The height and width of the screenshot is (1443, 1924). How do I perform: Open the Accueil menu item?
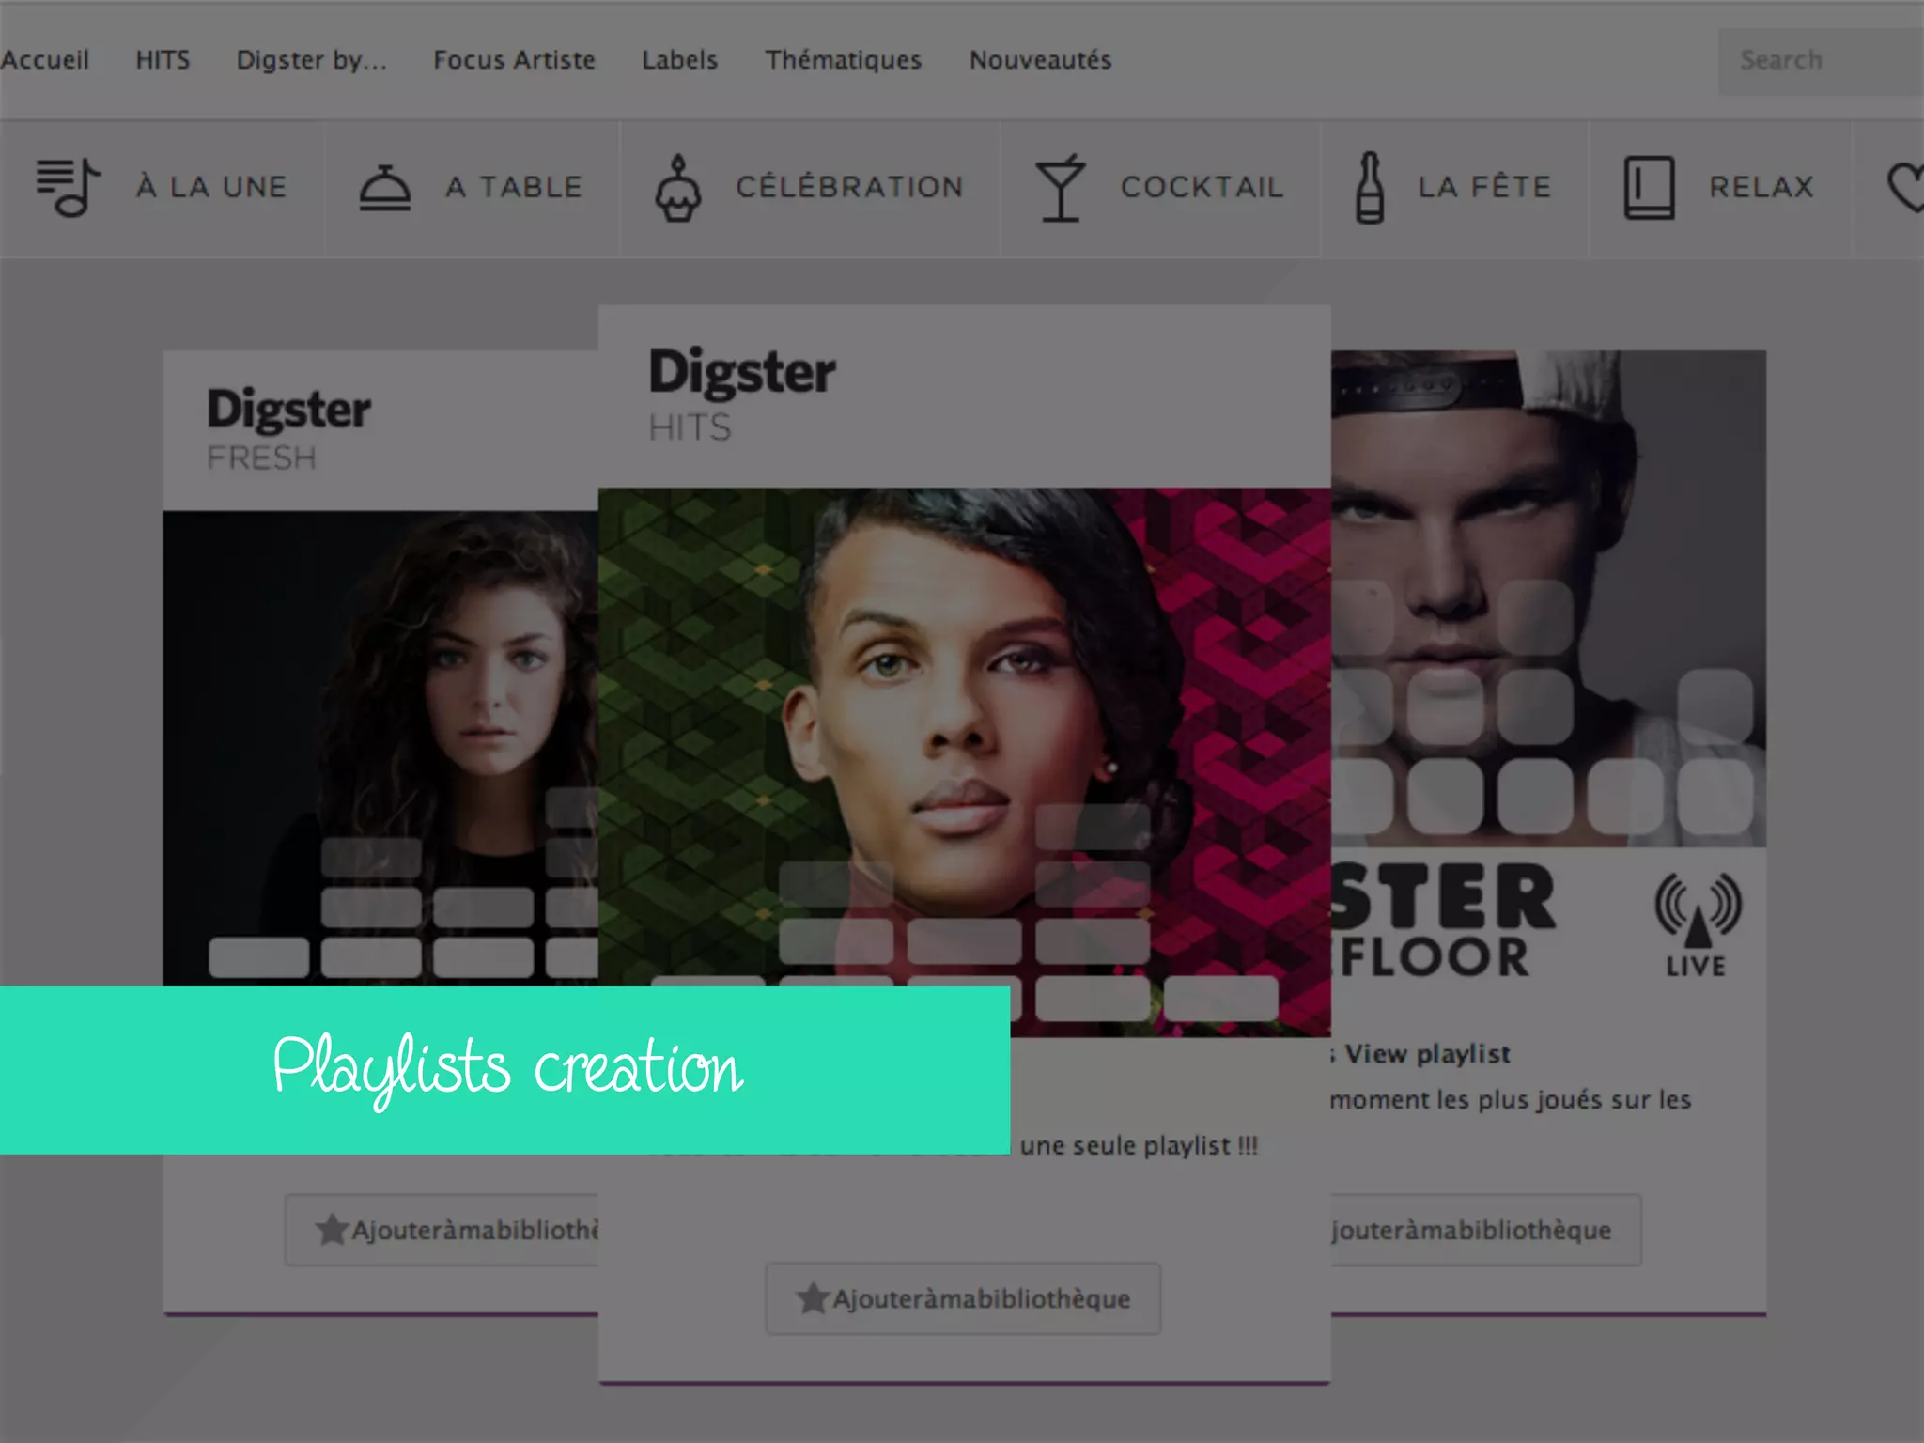44,60
